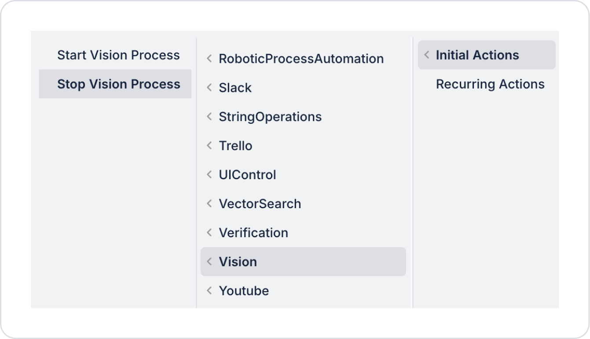590x339 pixels.
Task: Click the UIControl menu entry
Action: click(247, 175)
